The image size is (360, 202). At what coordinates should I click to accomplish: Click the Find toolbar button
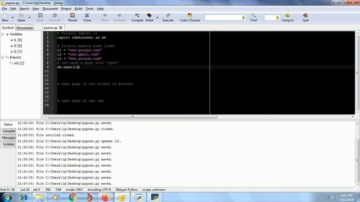[254, 17]
